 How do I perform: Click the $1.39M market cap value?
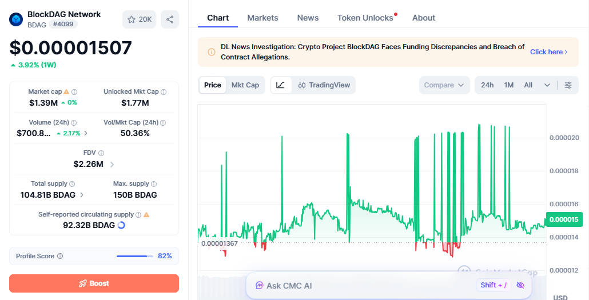pyautogui.click(x=43, y=102)
